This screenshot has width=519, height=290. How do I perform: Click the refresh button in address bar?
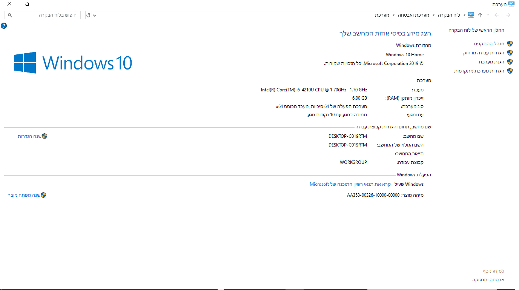(88, 15)
